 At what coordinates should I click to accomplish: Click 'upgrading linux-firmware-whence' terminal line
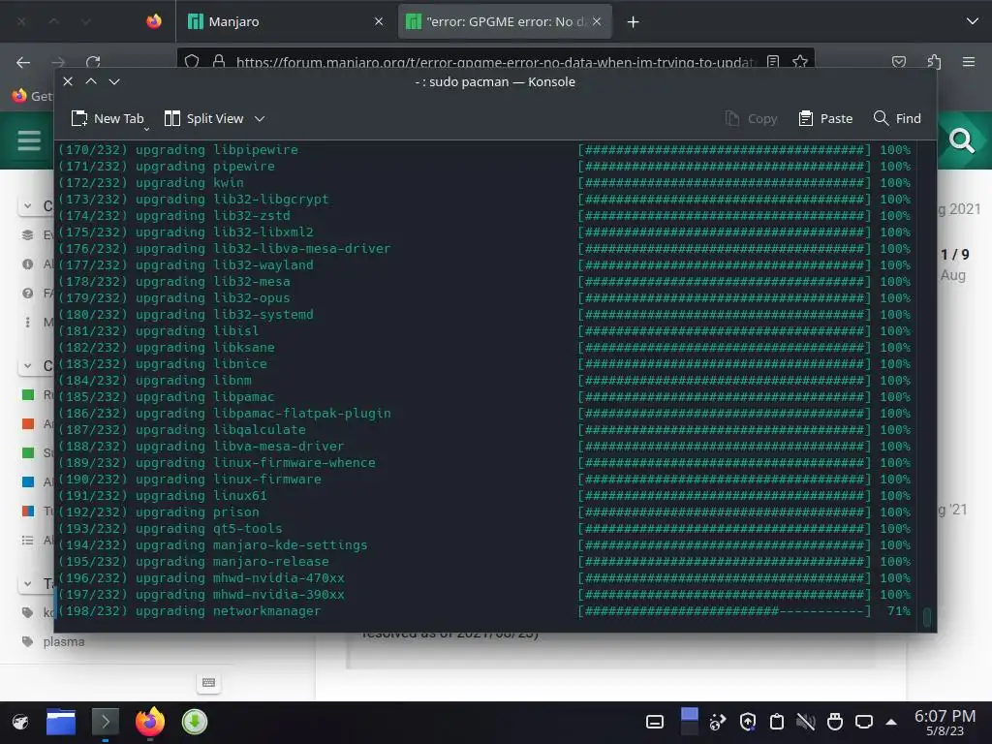pos(255,463)
